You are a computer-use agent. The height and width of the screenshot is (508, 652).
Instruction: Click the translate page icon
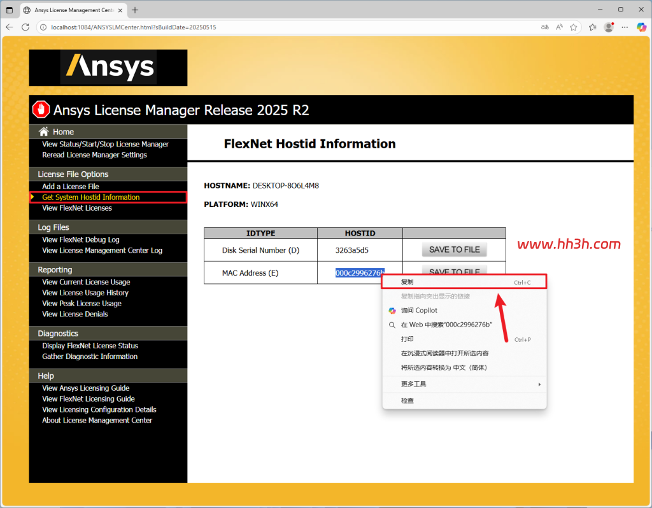[545, 27]
